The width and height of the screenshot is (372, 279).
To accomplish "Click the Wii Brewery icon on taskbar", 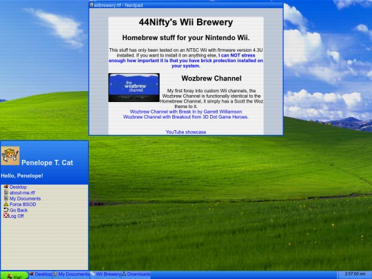I will point(92,273).
